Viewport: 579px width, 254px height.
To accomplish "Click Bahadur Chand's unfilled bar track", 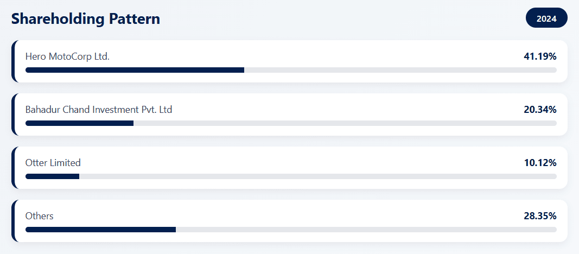I will click(x=345, y=123).
